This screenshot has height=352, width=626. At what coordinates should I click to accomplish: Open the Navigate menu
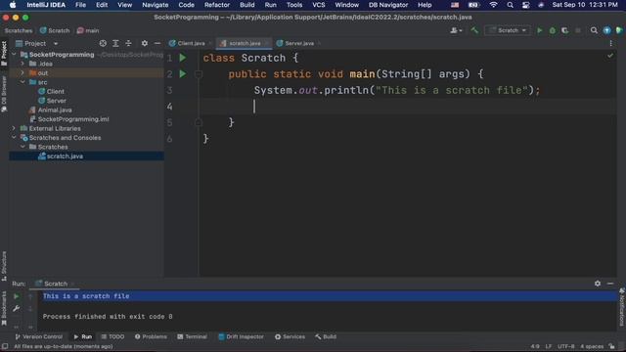156,5
